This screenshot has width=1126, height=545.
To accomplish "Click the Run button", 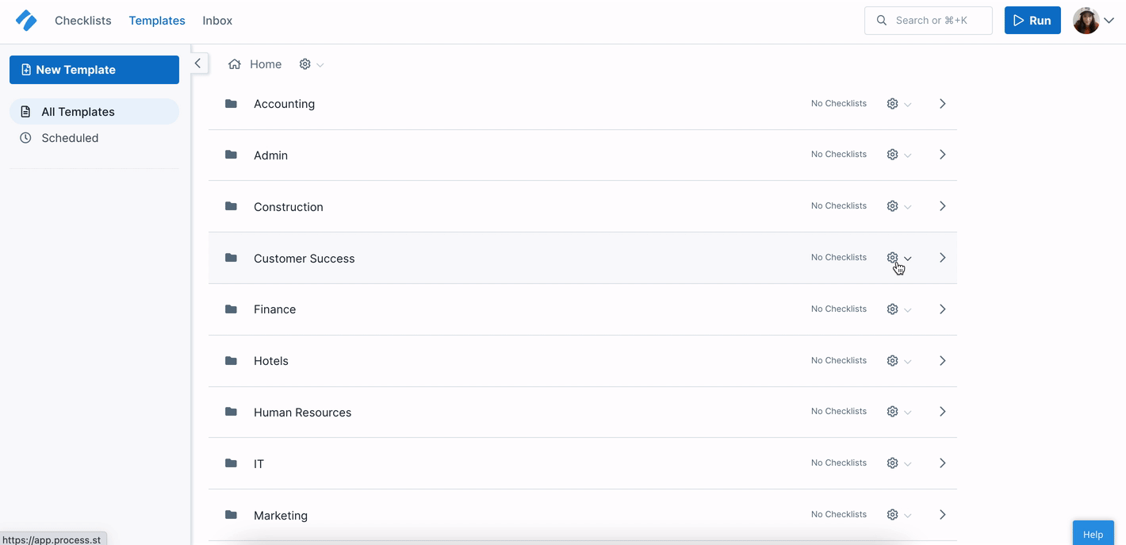I will pos(1032,21).
